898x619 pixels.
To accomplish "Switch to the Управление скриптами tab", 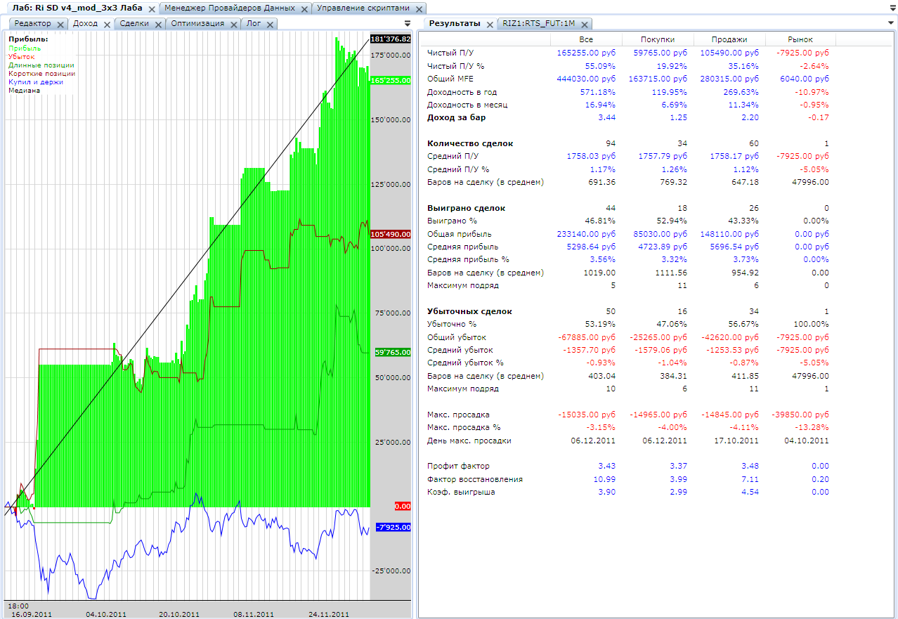I will [x=361, y=8].
